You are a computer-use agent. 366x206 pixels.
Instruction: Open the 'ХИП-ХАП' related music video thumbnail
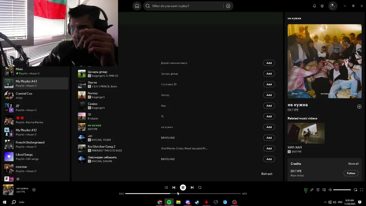306,133
